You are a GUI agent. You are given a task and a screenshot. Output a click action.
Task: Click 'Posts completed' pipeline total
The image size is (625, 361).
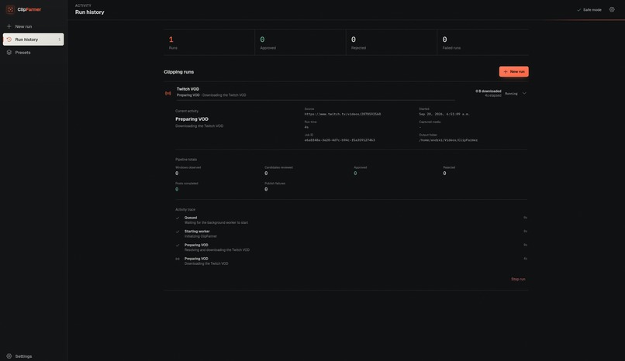(187, 187)
